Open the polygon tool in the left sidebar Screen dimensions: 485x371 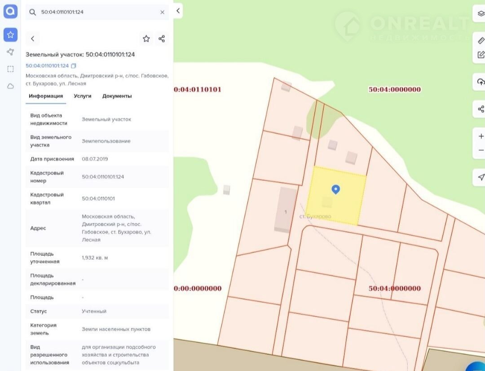(x=10, y=52)
